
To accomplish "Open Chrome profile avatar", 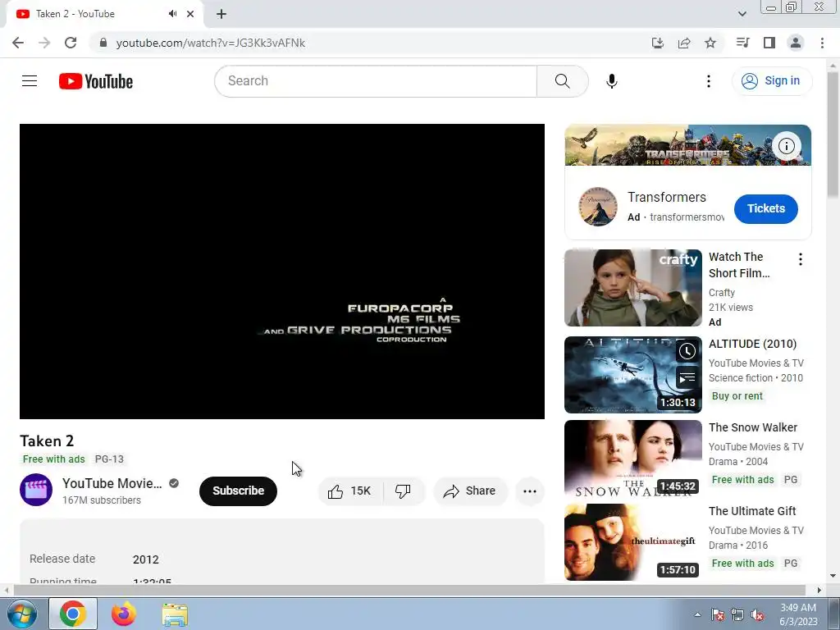I will (x=796, y=43).
